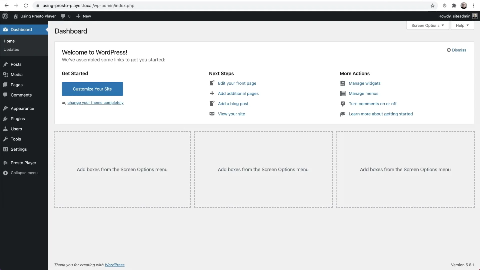480x270 pixels.
Task: Click the WordPress logo in admin bar
Action: [x=5, y=16]
